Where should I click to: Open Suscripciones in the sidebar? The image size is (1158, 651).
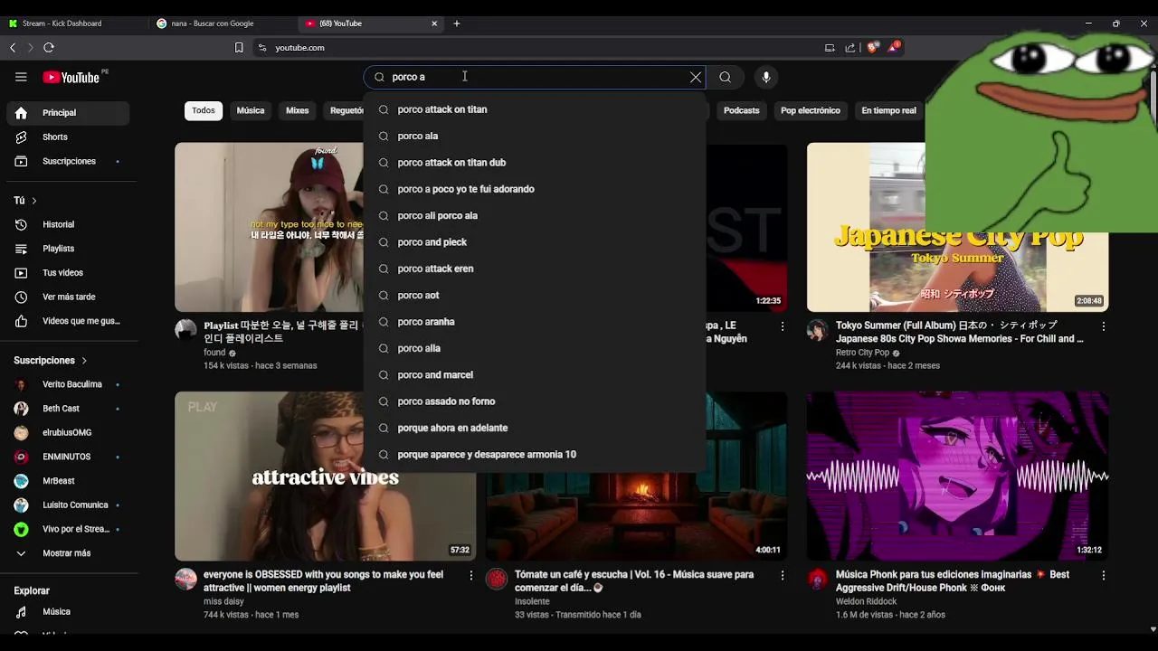pyautogui.click(x=69, y=161)
